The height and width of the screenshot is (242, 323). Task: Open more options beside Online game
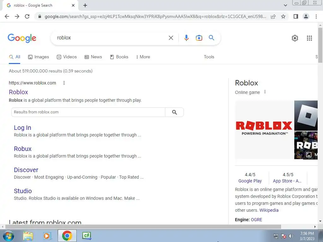click(265, 92)
